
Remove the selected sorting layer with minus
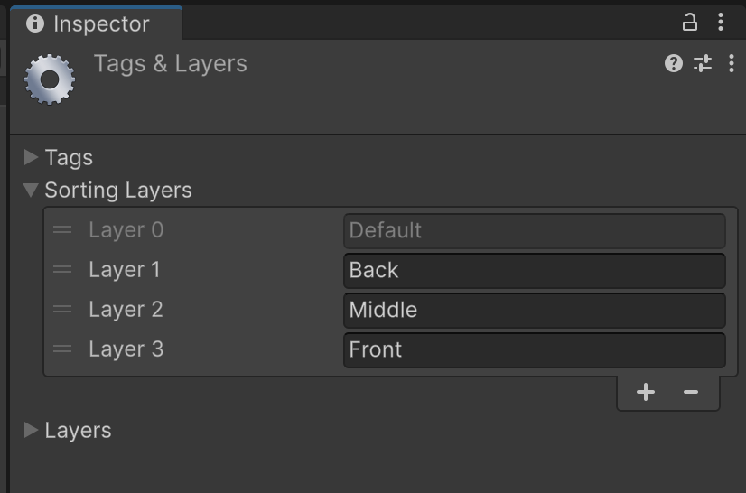click(691, 392)
